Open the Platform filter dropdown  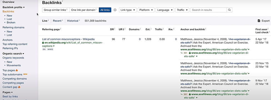(146, 10)
